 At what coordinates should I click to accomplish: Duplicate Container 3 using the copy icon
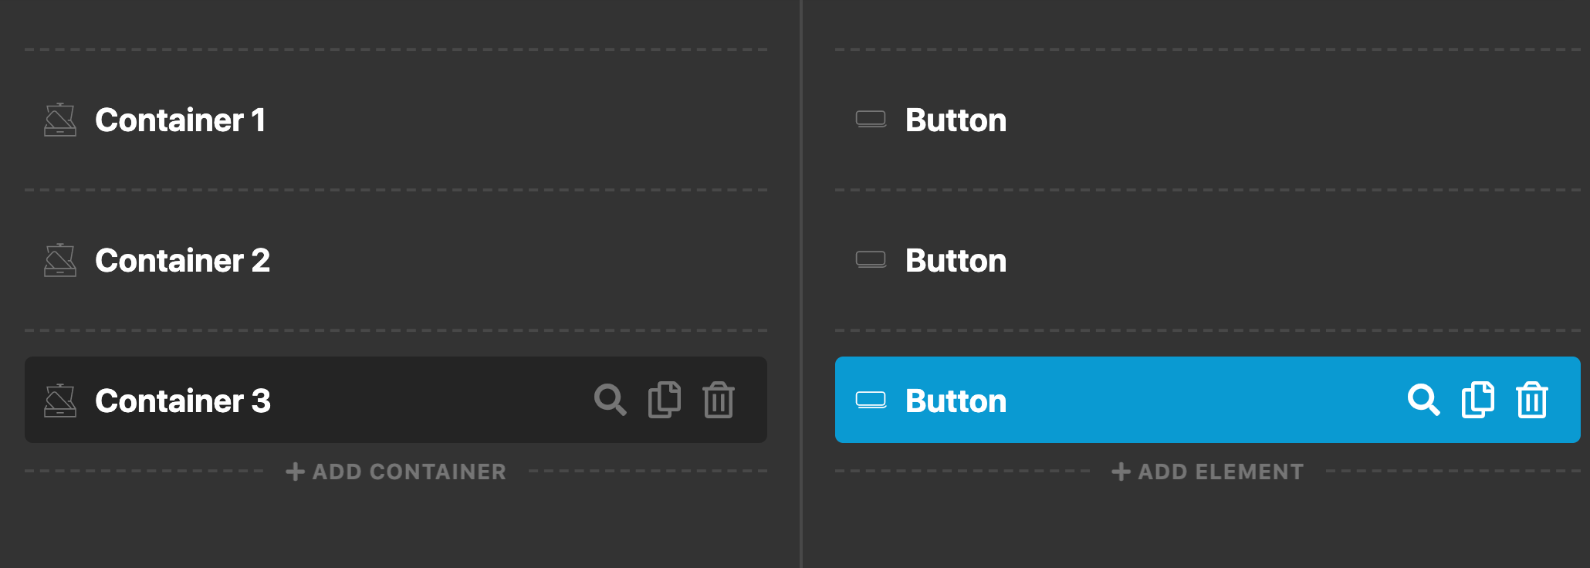pyautogui.click(x=665, y=400)
